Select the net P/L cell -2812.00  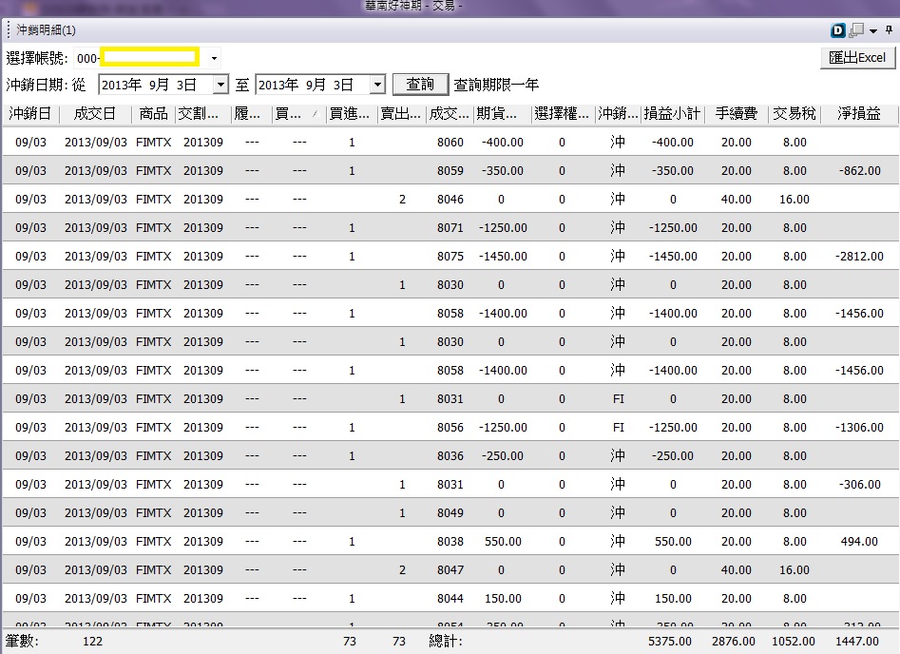[859, 256]
